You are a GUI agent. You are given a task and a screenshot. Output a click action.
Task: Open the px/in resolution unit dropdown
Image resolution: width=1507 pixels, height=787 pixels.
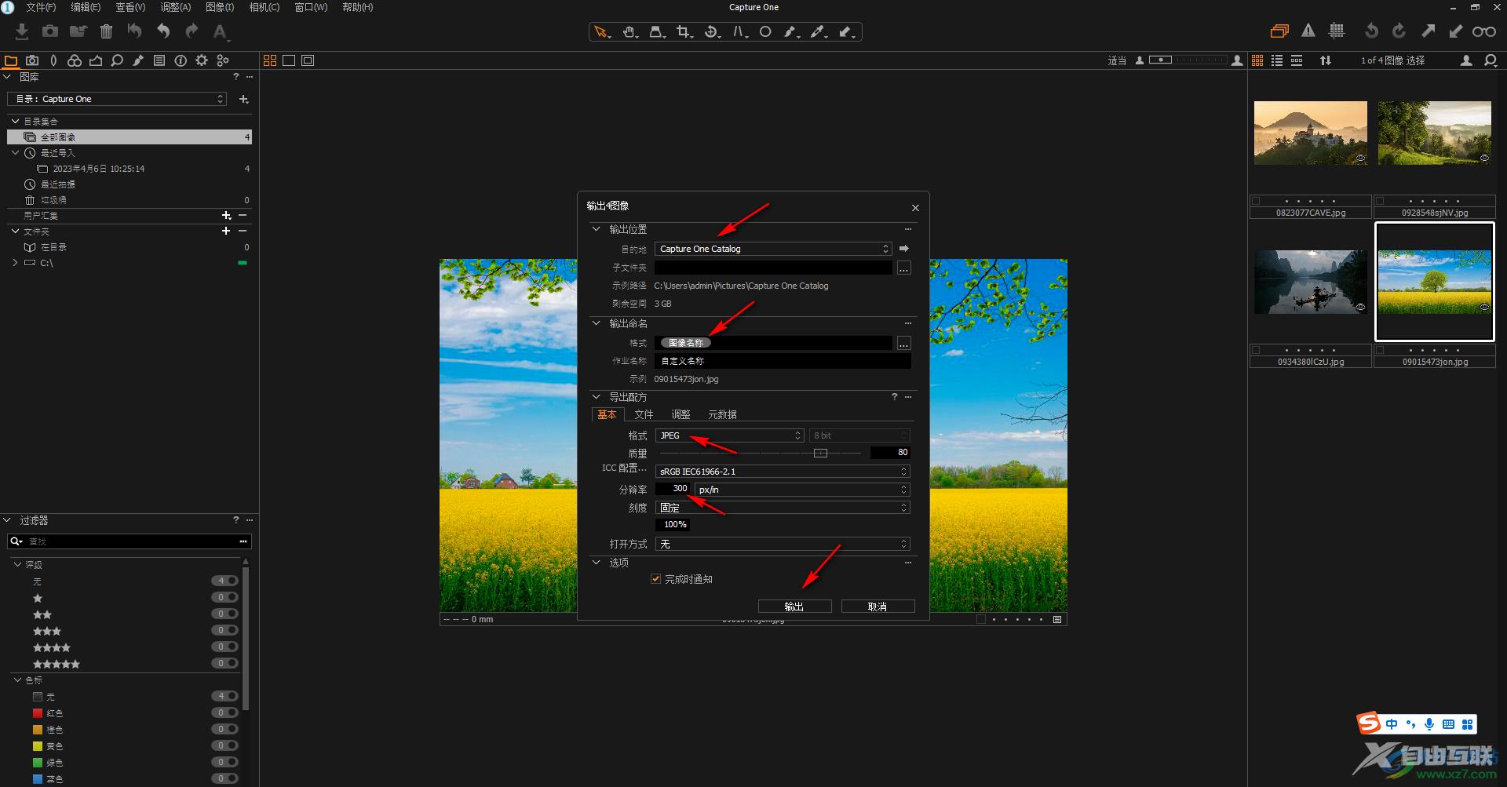[x=802, y=490]
